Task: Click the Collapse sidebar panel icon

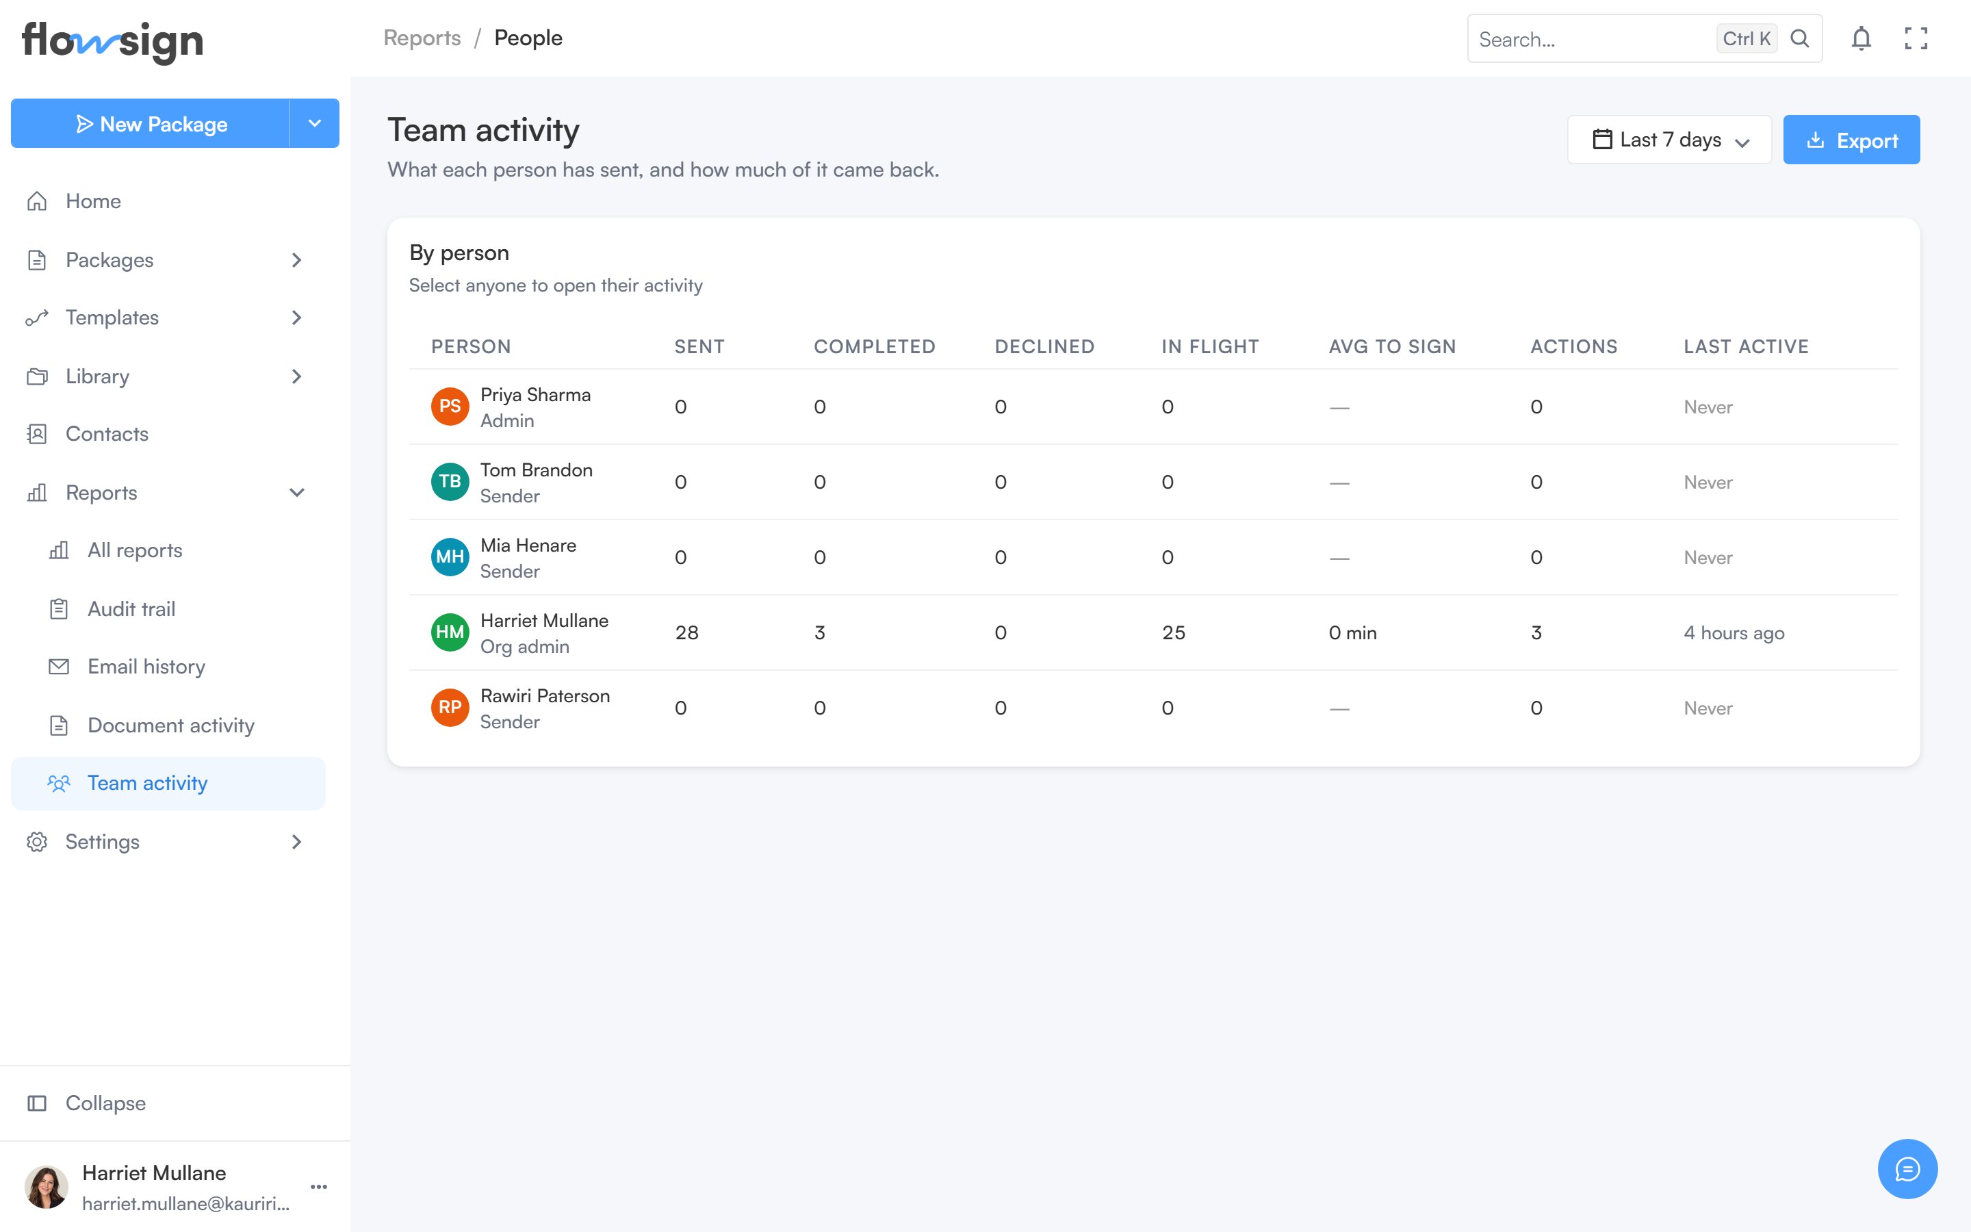Action: coord(37,1103)
